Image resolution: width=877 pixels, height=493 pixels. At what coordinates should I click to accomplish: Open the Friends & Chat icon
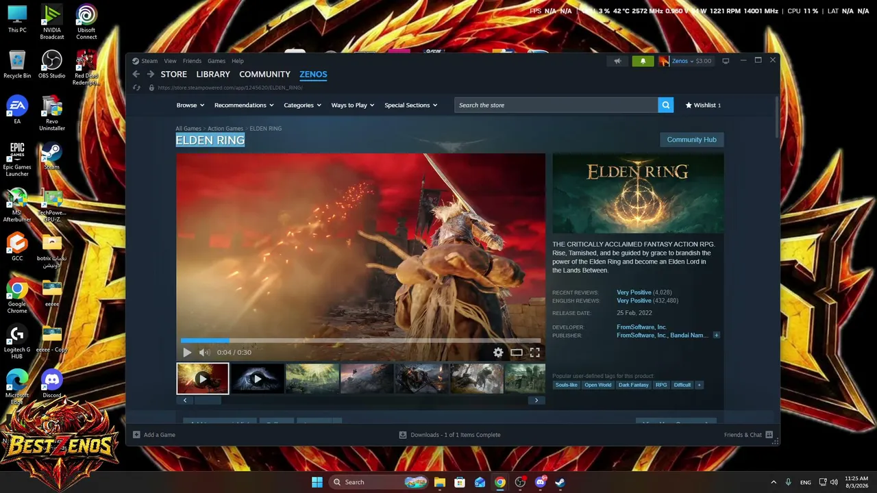(x=769, y=435)
